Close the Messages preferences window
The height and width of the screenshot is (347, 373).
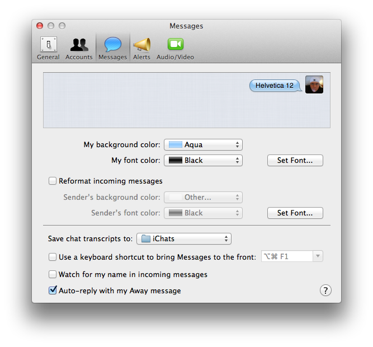pos(40,26)
